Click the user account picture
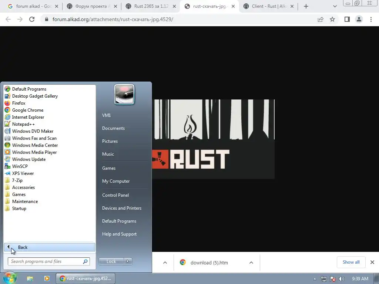379x284 pixels. tap(124, 94)
